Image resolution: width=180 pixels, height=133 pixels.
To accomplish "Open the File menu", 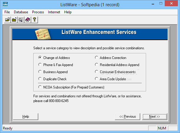I will 7,12.
